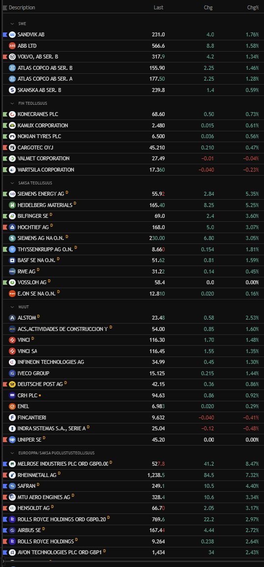Collapse the SWE section chevron
Image resolution: width=264 pixels, height=567 pixels.
tap(12, 24)
